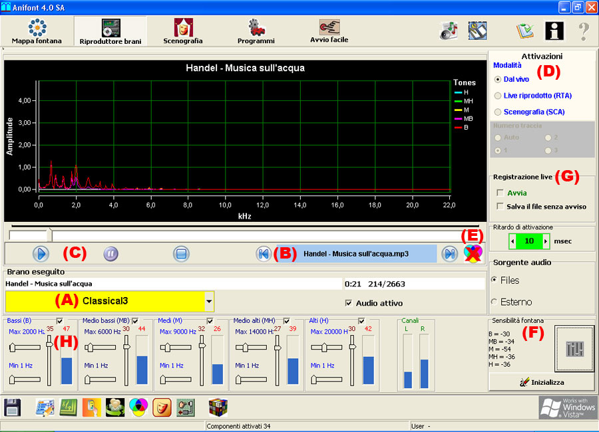599x432 pixels.
Task: Open Avvio facile
Action: [x=329, y=31]
